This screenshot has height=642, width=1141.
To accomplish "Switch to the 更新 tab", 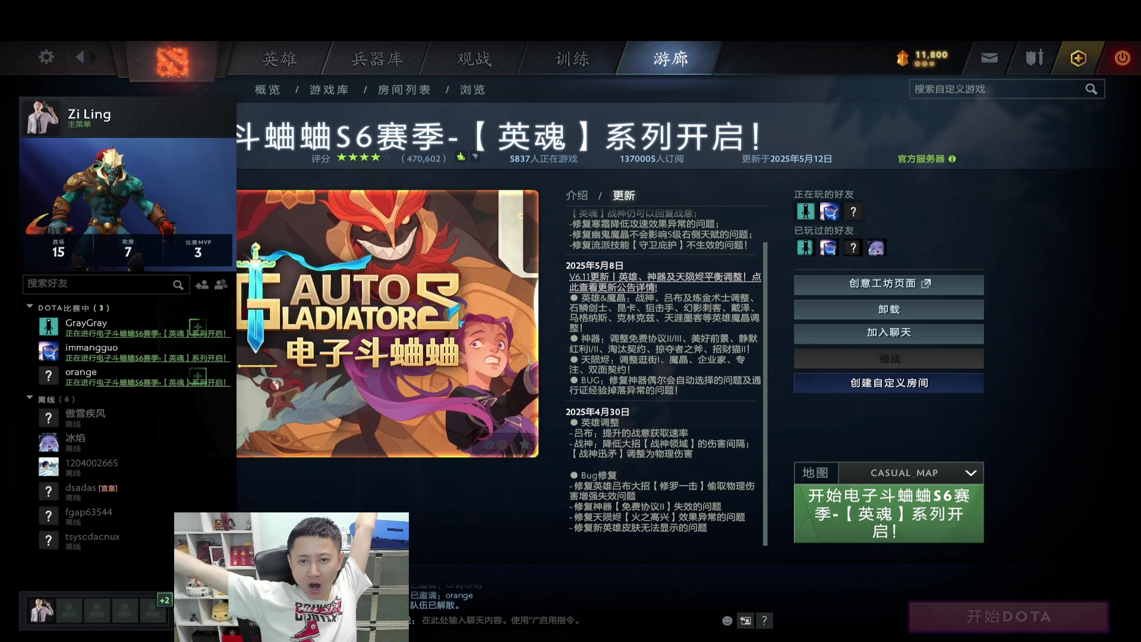I will [x=624, y=196].
